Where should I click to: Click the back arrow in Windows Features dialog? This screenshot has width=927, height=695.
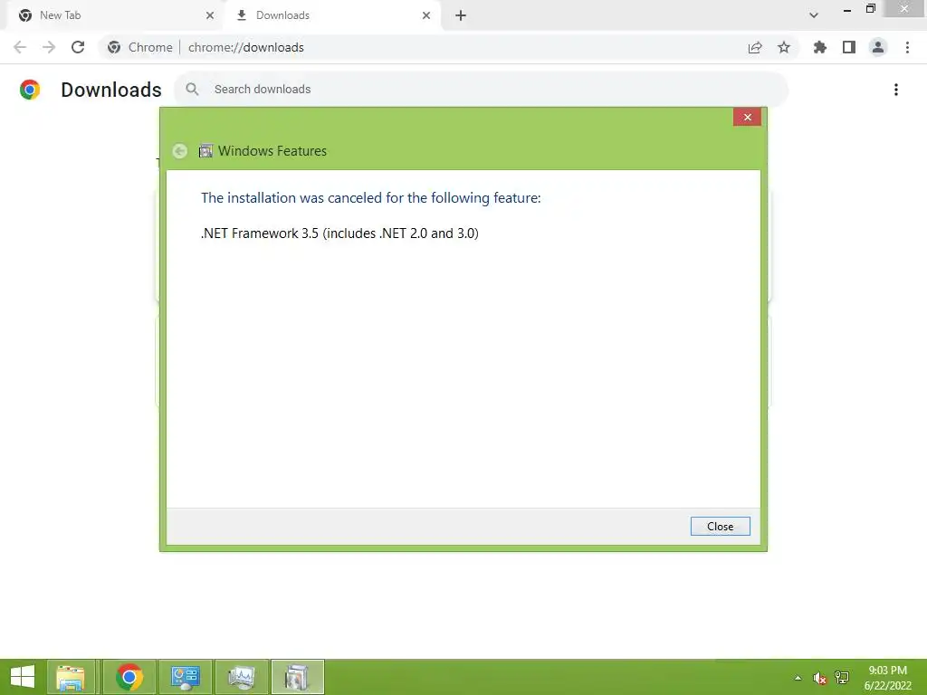pyautogui.click(x=180, y=151)
